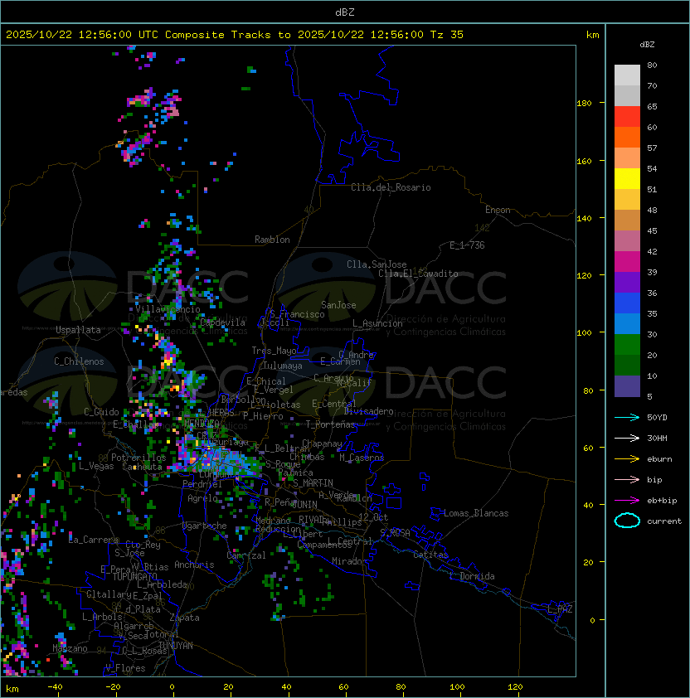Click the 'dBZ' title at the top
This screenshot has height=698, width=690.
click(x=345, y=12)
